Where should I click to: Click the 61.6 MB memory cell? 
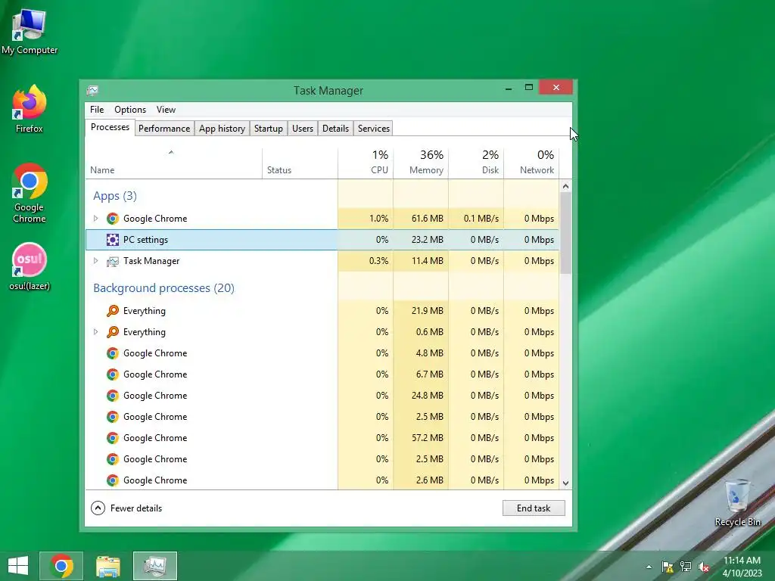tap(421, 219)
